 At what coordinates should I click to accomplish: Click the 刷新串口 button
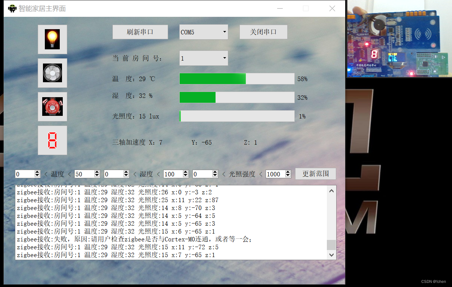[140, 32]
